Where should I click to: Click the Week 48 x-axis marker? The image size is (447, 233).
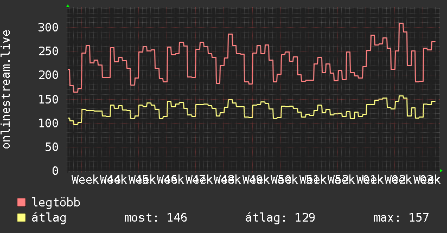point(227,180)
